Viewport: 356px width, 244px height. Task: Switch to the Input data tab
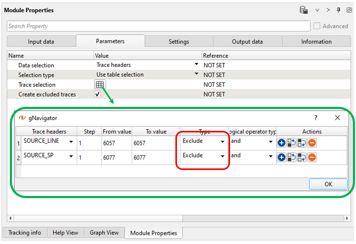click(x=41, y=42)
